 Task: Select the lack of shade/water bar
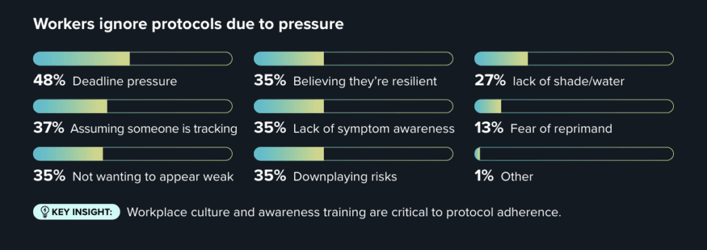pos(574,59)
